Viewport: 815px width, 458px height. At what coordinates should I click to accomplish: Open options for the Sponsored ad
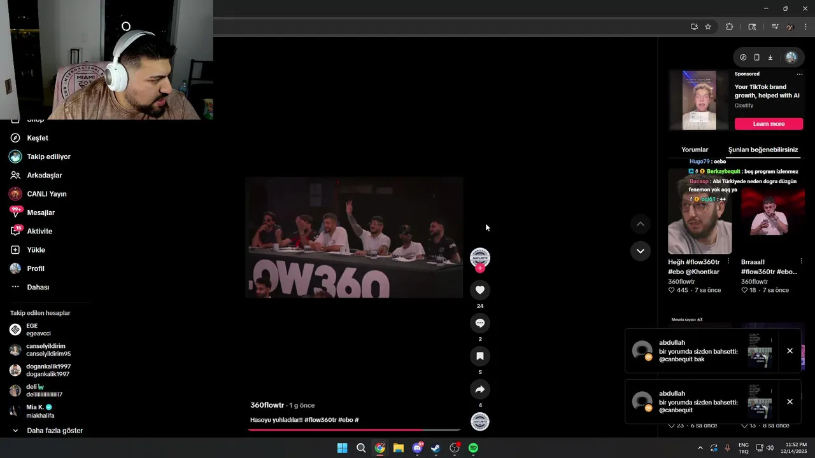coord(800,74)
